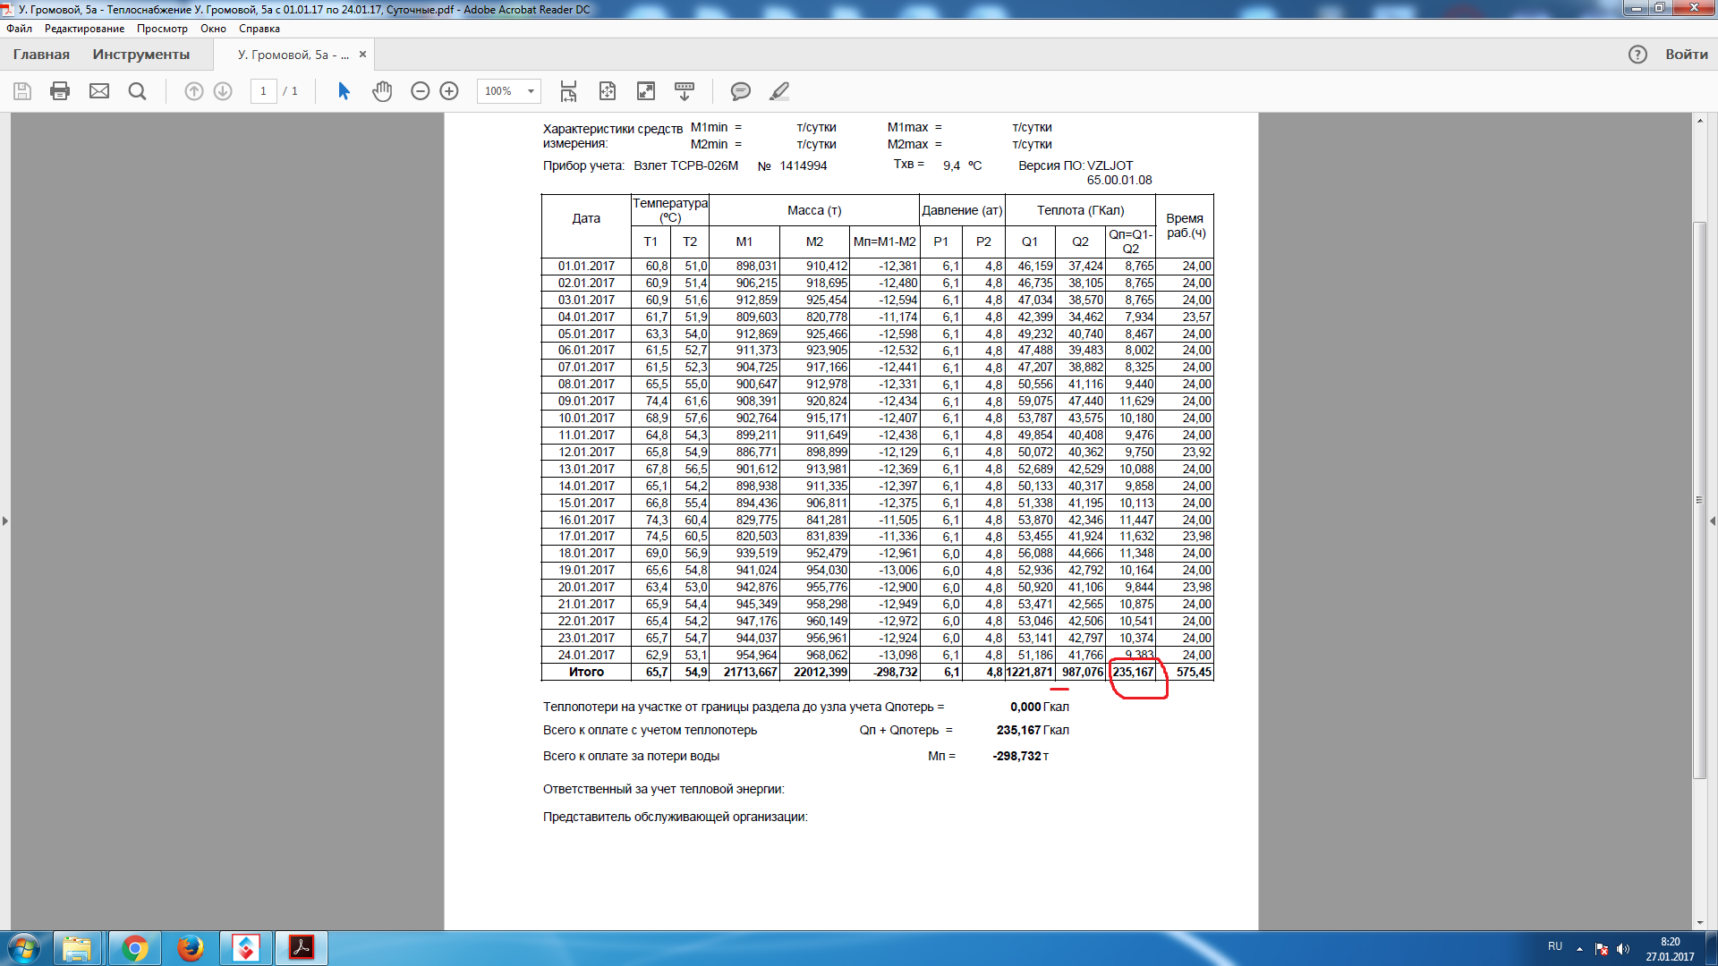The width and height of the screenshot is (1718, 966).
Task: Click the Zoom out minus icon
Action: 420,91
